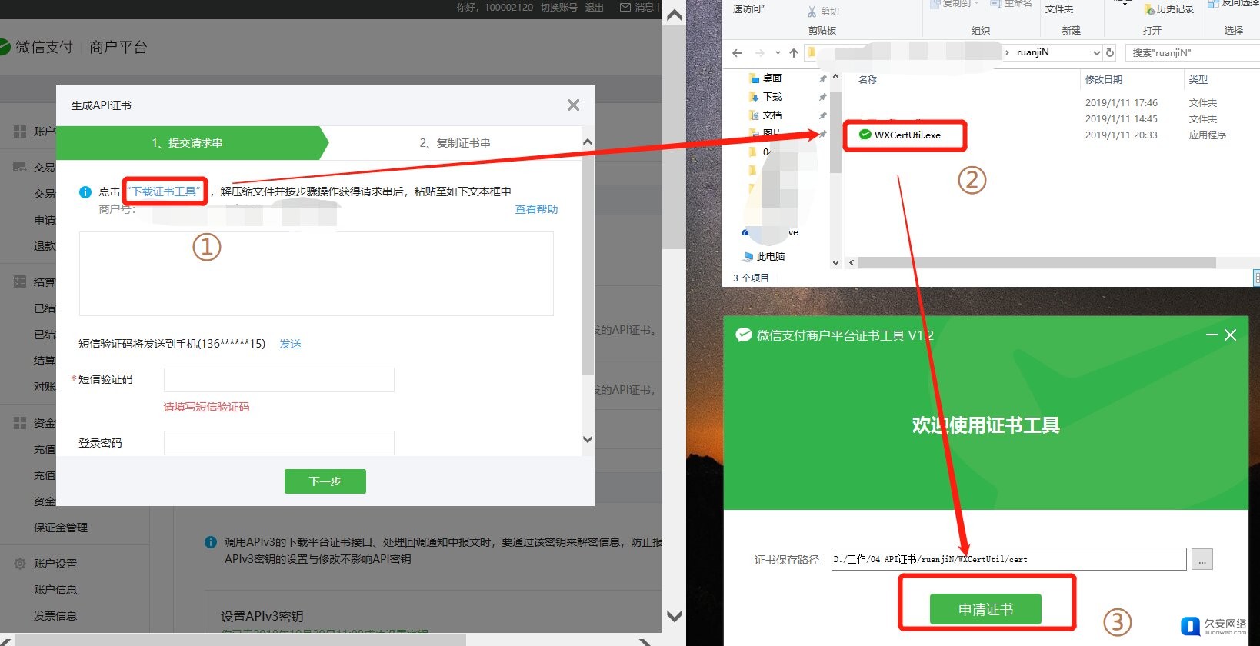The image size is (1260, 646).
Task: Open 账户设置 section in sidebar
Action: click(x=55, y=564)
